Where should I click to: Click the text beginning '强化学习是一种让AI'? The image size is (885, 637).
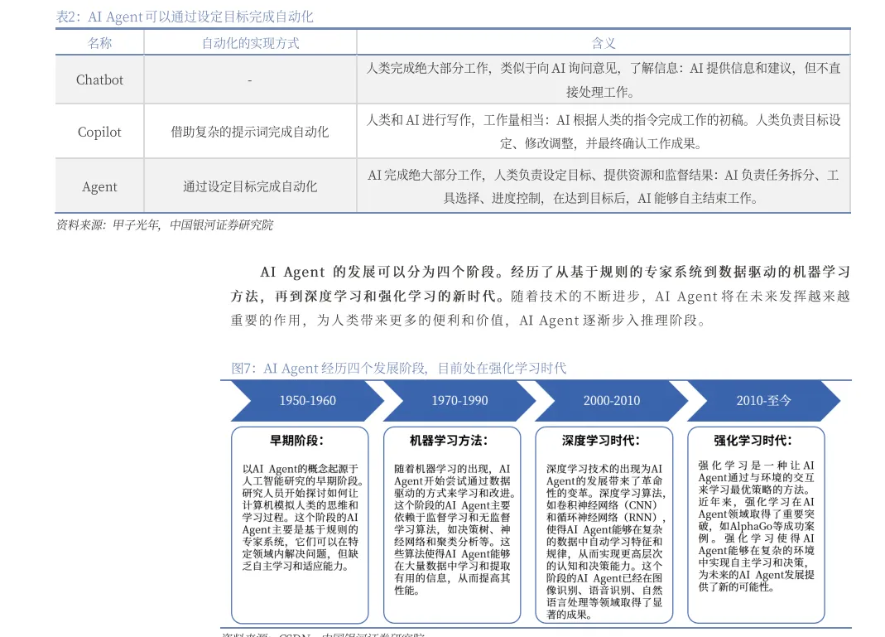click(757, 526)
